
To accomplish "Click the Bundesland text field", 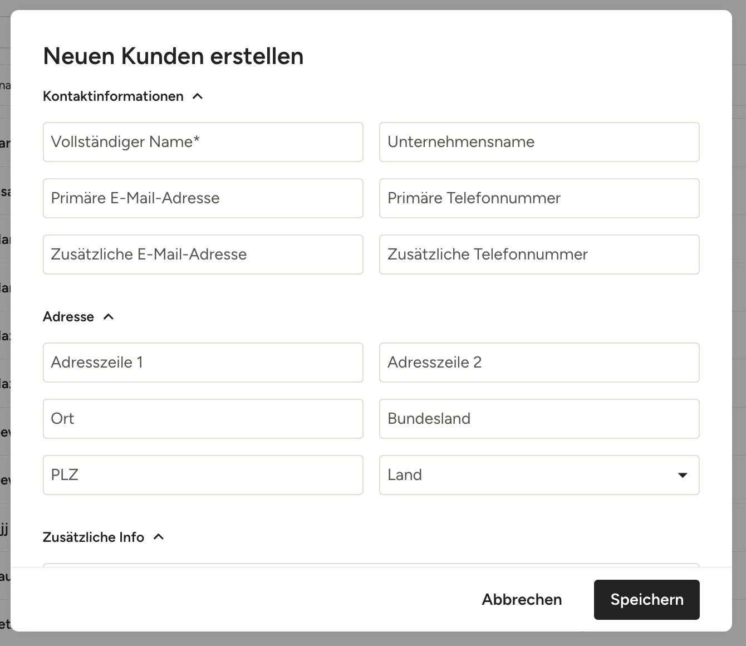I will point(539,419).
